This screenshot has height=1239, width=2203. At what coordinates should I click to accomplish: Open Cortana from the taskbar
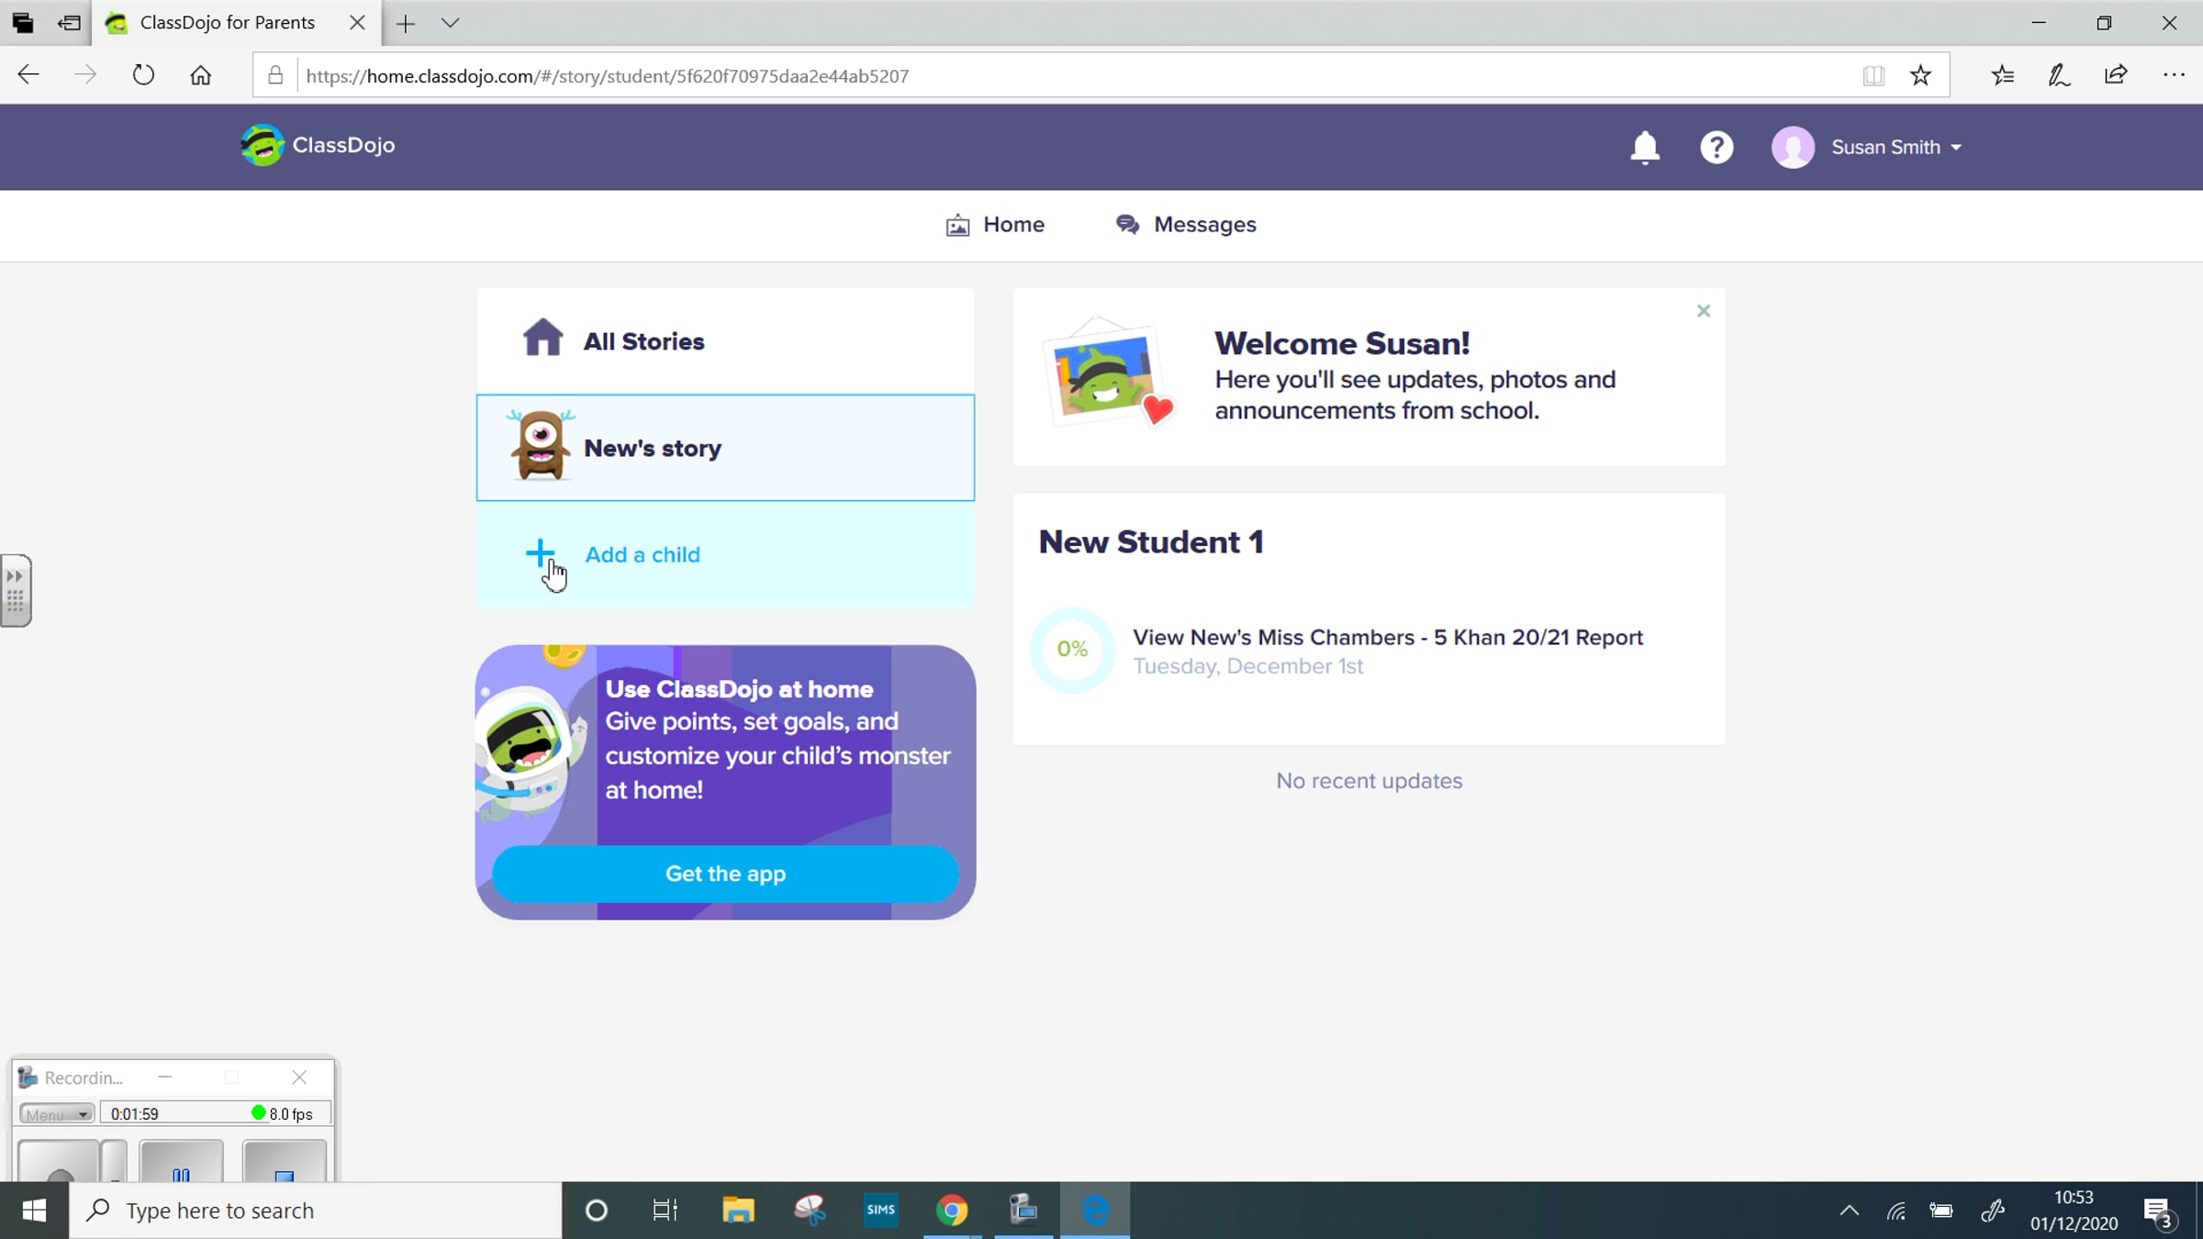click(597, 1211)
